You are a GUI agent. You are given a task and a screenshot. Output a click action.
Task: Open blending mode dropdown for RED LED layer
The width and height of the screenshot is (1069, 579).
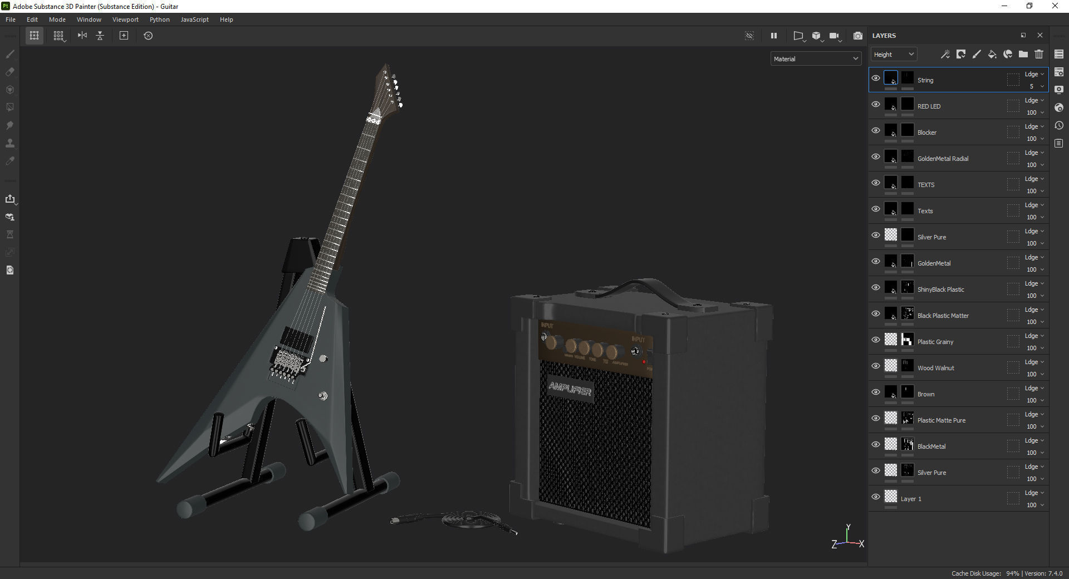coord(1034,100)
